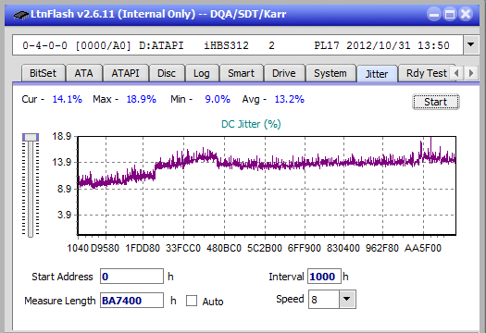This screenshot has width=486, height=333.
Task: Click the LtnFlash chip icon in title bar
Action: (x=21, y=15)
